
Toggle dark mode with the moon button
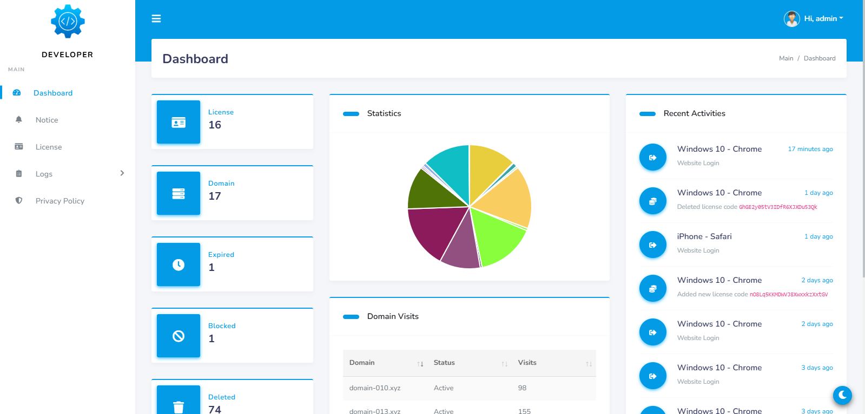(x=842, y=395)
